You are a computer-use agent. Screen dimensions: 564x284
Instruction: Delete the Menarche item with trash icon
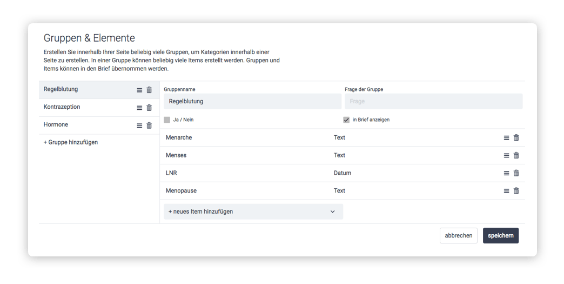click(516, 137)
